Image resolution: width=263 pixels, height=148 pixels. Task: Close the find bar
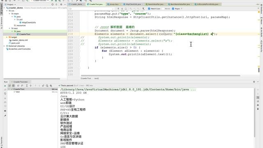coord(258,8)
